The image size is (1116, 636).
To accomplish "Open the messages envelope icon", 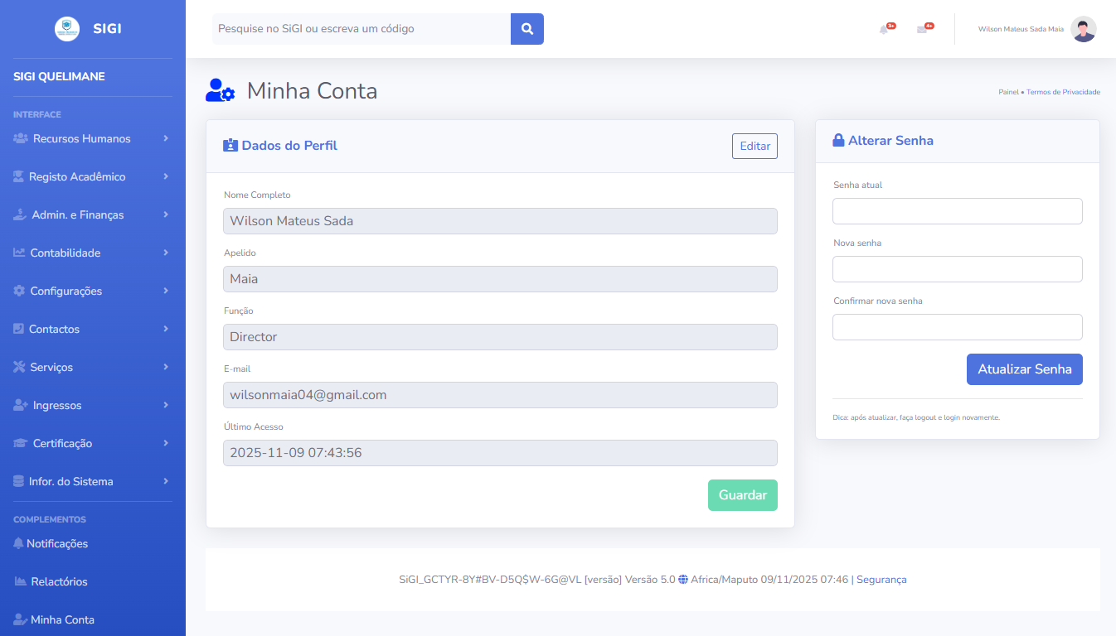I will (x=922, y=30).
